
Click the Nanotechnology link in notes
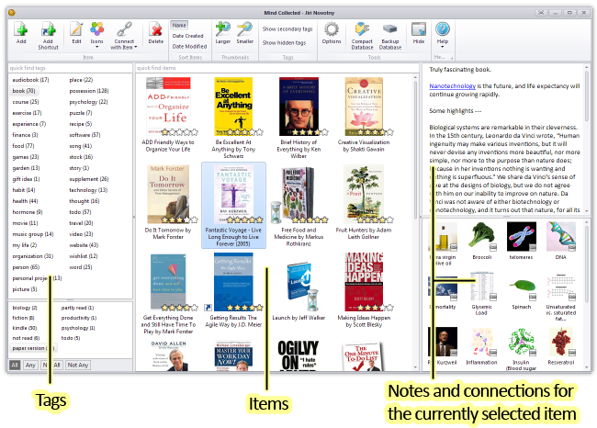tap(452, 86)
